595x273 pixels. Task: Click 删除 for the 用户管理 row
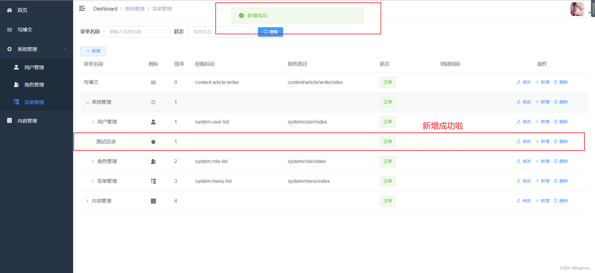(561, 122)
